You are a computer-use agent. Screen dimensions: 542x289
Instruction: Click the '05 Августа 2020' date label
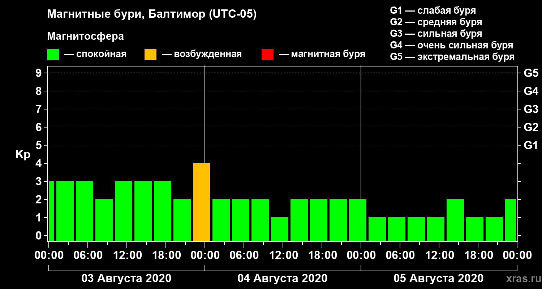pos(439,278)
